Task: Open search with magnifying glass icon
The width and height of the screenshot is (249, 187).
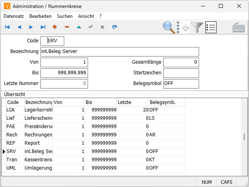Action: pyautogui.click(x=169, y=27)
